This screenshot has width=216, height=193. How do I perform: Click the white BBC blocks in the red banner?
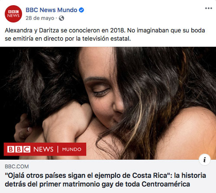click(19, 149)
